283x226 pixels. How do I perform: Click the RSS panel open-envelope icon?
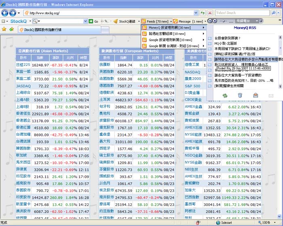point(256,95)
